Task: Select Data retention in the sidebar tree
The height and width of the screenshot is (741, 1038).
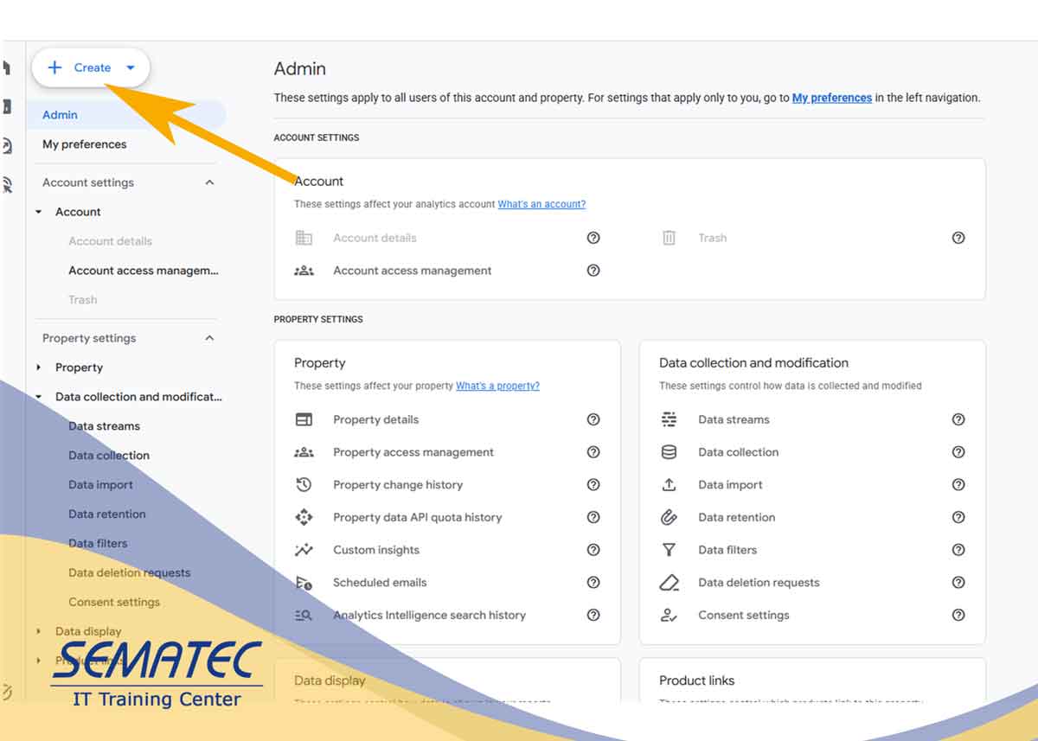Action: click(107, 514)
